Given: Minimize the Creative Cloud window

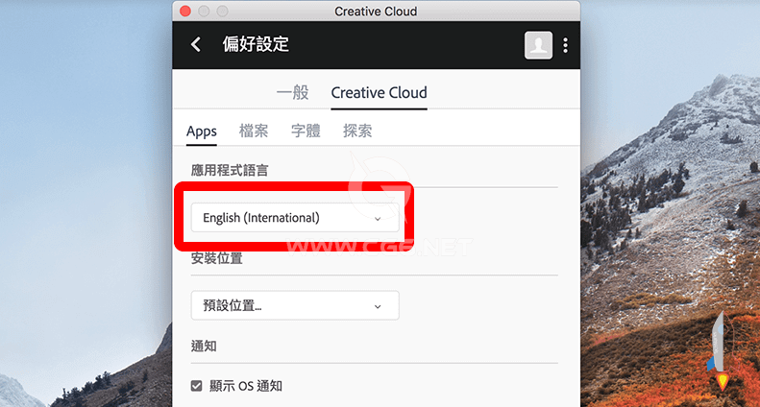Looking at the screenshot, I should 204,11.
